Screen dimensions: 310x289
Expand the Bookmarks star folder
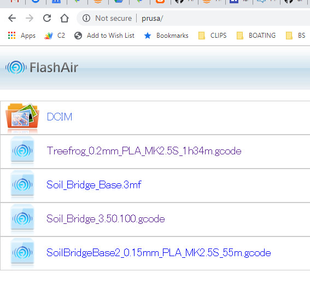[x=166, y=36]
